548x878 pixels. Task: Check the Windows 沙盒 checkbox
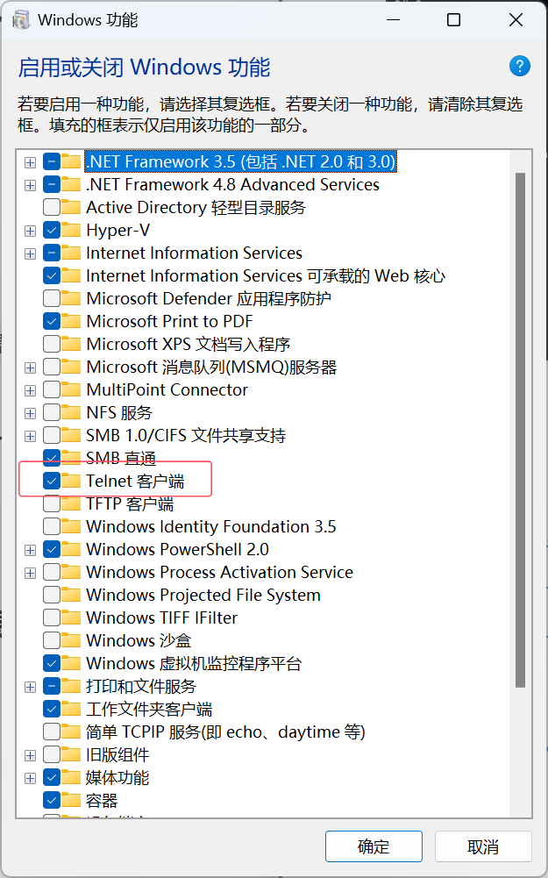[x=52, y=641]
